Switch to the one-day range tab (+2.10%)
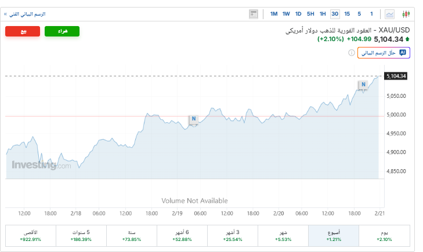 [384, 235]
